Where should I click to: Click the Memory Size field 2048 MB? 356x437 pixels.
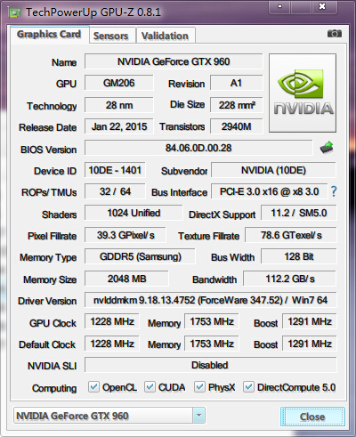126,279
